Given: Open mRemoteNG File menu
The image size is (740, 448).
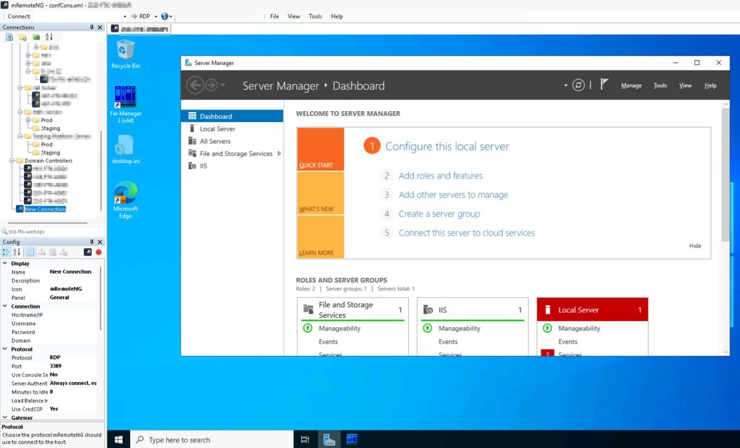Looking at the screenshot, I should click(x=274, y=17).
